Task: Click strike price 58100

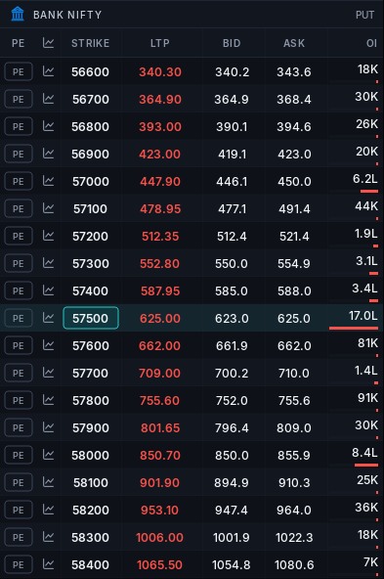Action: (90, 482)
